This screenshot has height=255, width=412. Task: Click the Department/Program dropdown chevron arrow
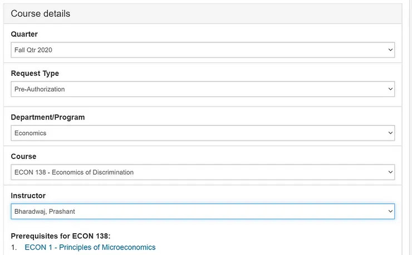(390, 133)
